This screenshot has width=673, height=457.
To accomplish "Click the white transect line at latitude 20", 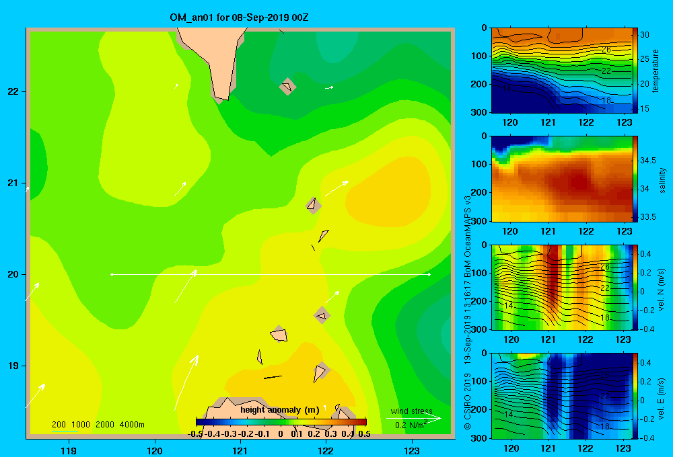I will pos(271,274).
